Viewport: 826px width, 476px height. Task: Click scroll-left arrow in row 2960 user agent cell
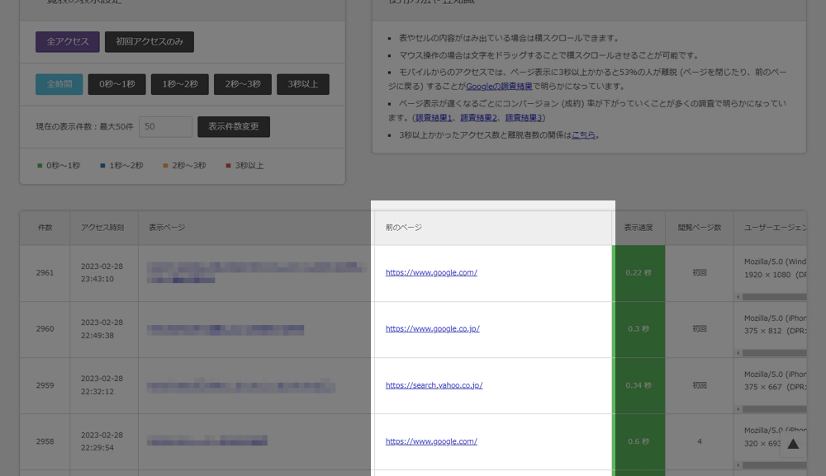click(738, 352)
